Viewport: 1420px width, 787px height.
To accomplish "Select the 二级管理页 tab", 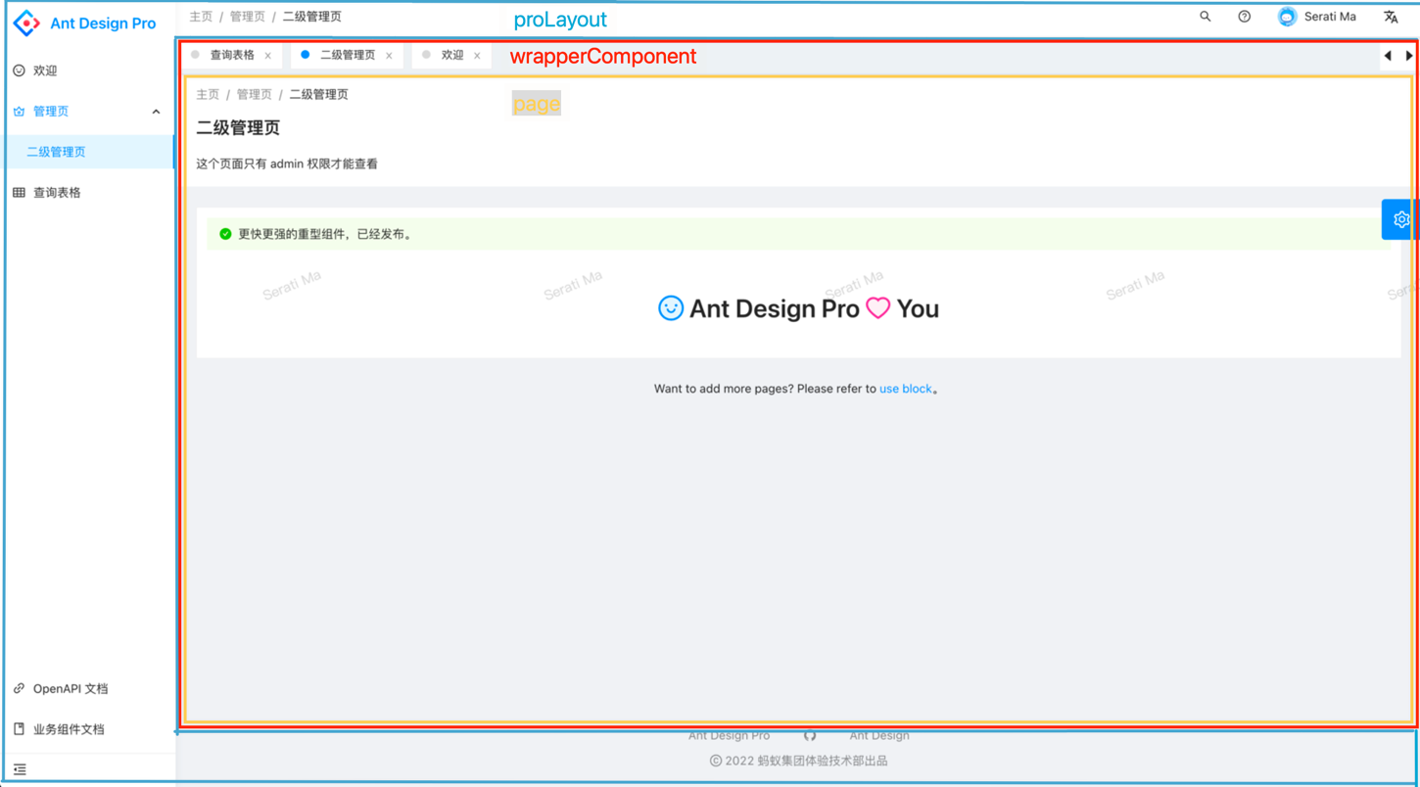I will point(348,56).
